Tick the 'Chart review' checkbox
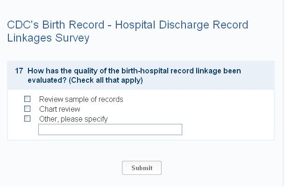This screenshot has height=187, width=299. click(28, 109)
